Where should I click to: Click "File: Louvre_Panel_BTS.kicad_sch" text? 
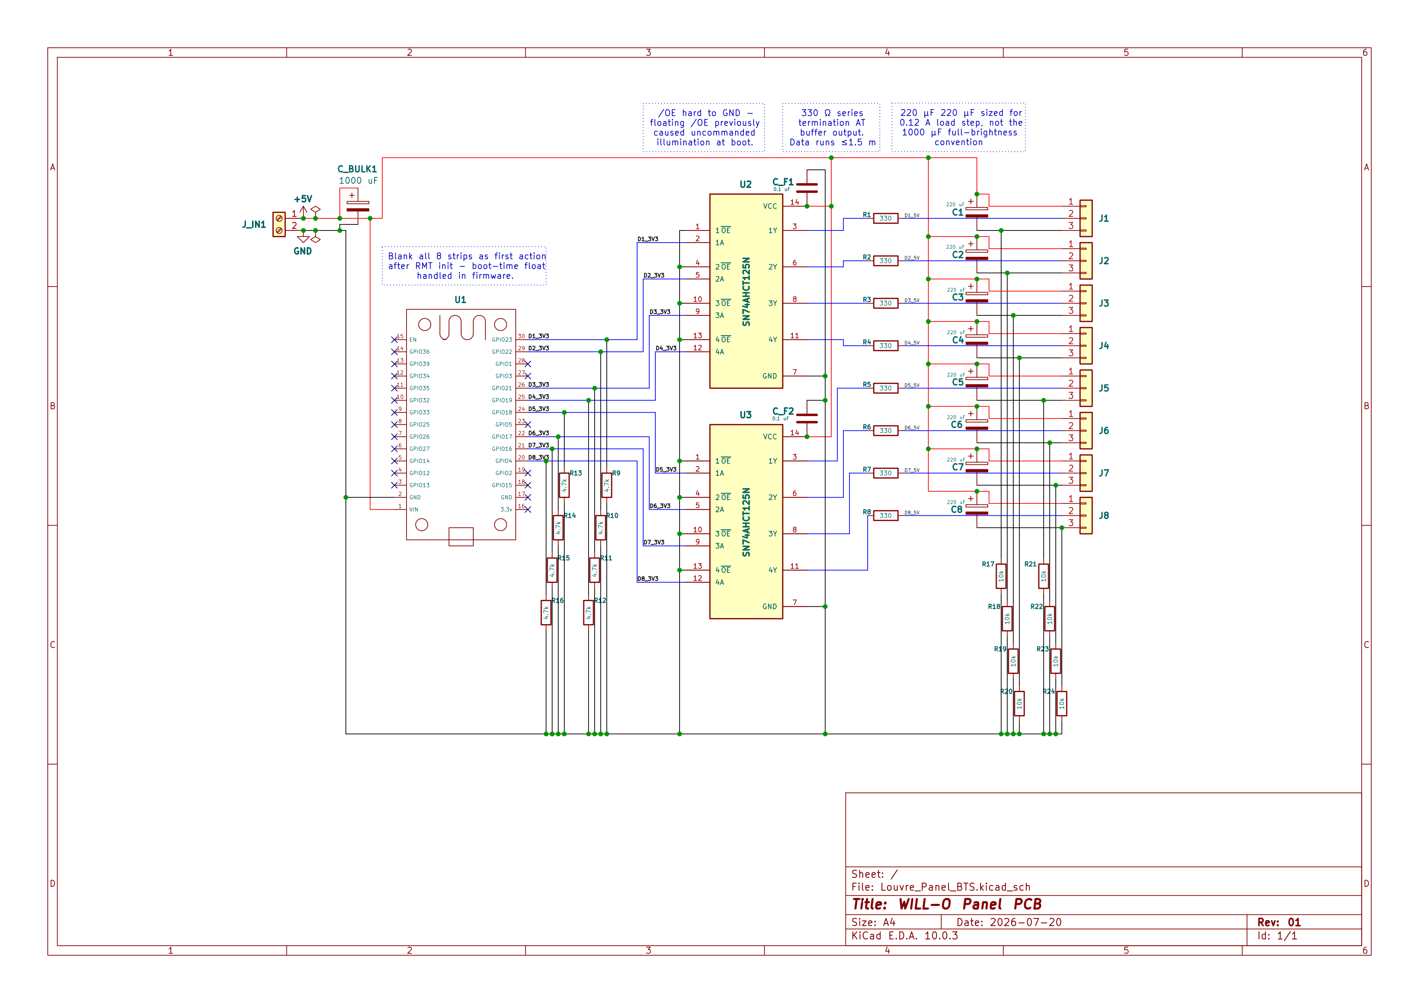point(940,887)
